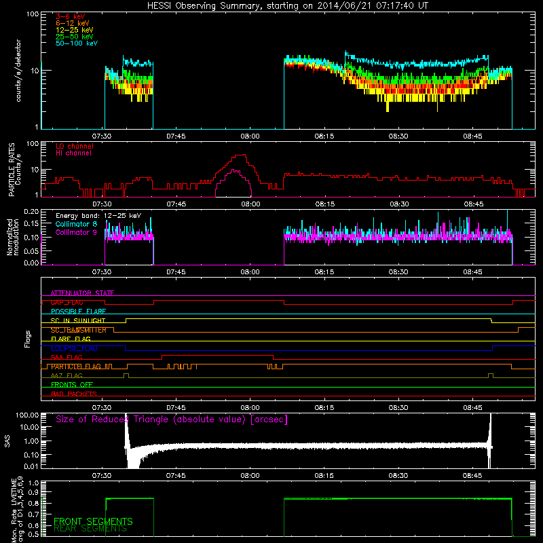Select the REAR SEGMENTS legend label
543x543 pixels.
coord(90,529)
